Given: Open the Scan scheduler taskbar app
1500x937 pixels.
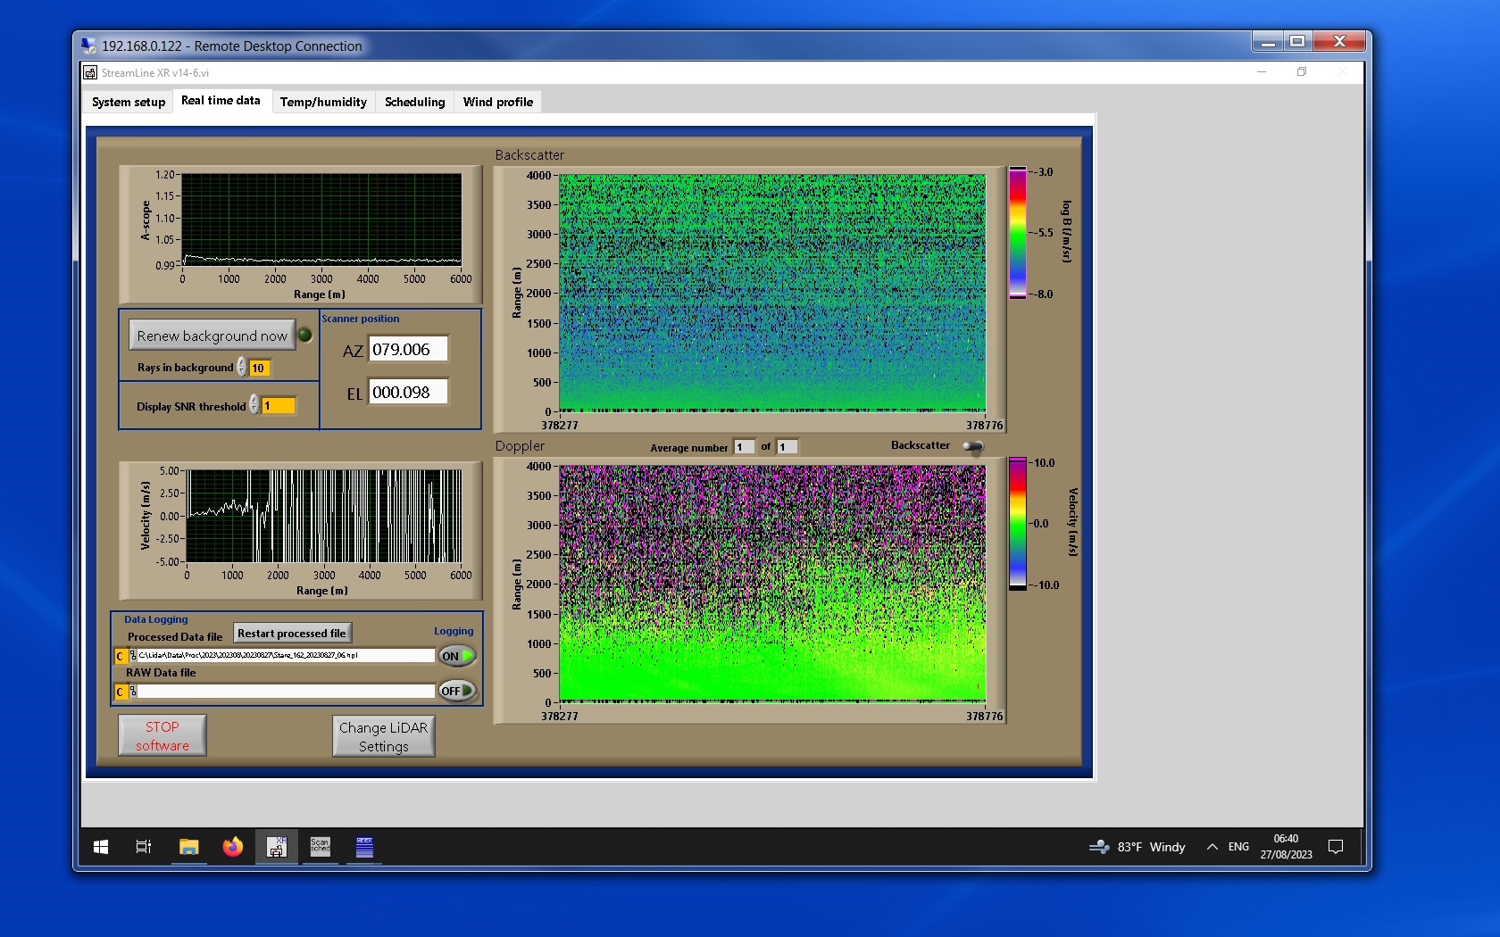Looking at the screenshot, I should pyautogui.click(x=320, y=847).
